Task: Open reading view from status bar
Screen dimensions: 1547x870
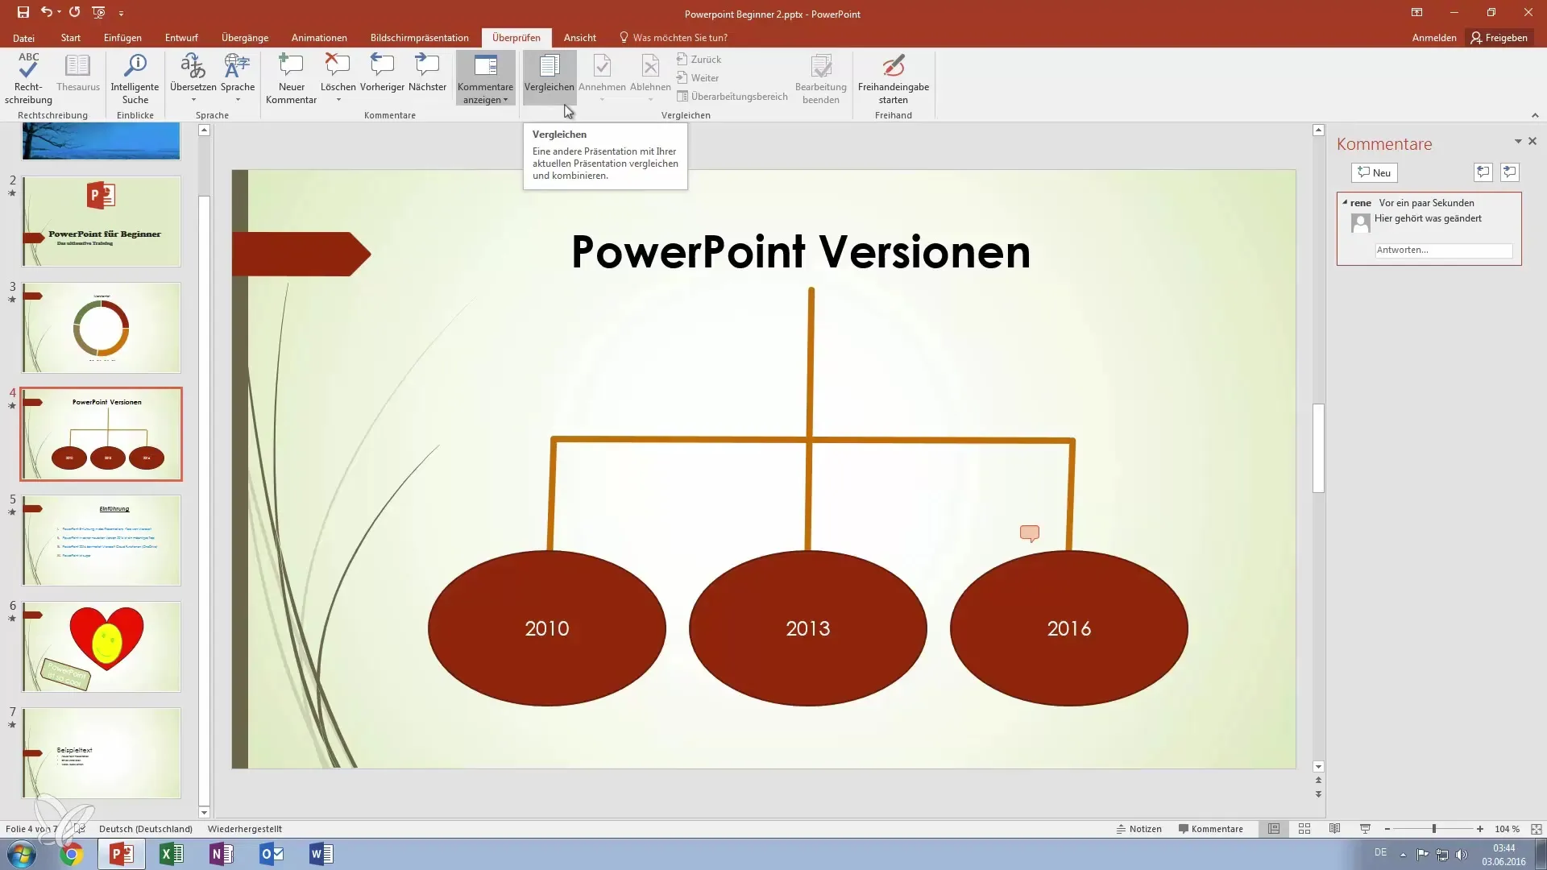Action: 1334,829
